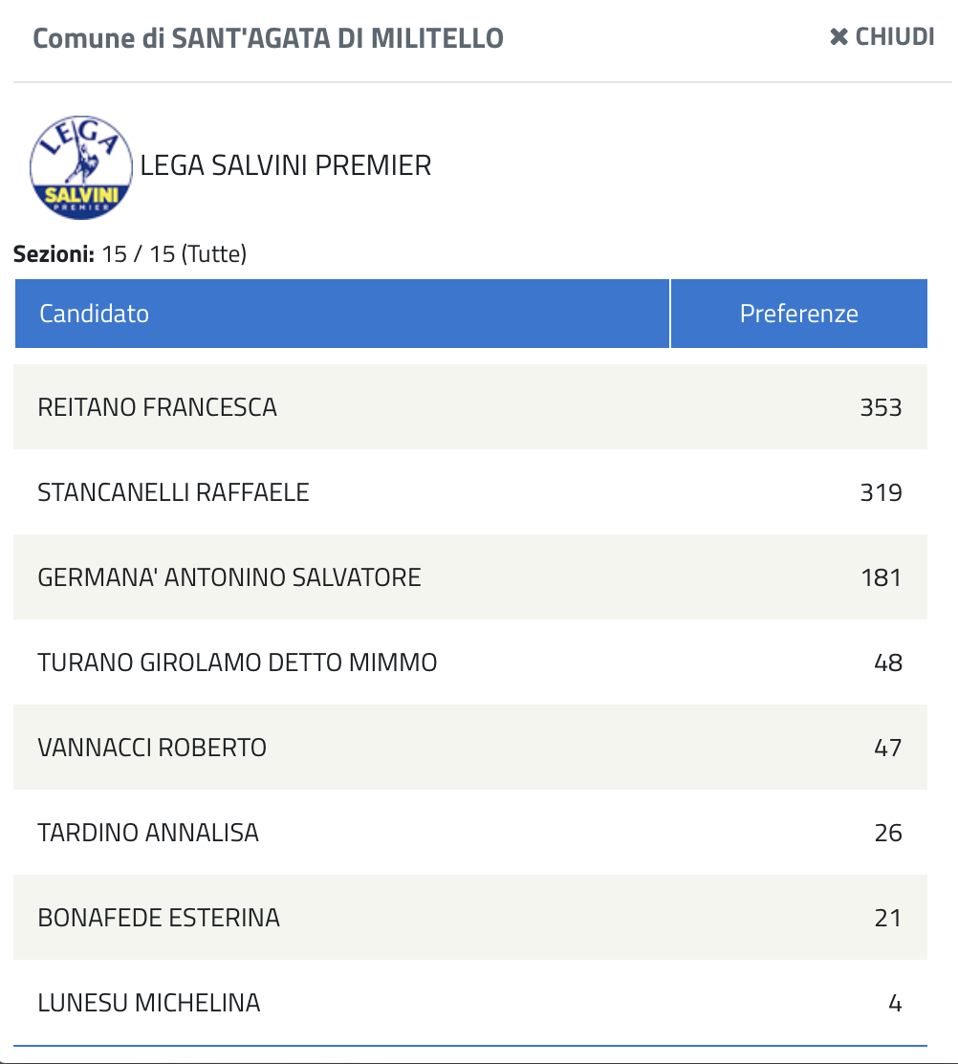Click the Lega Salvini Premier logo
This screenshot has width=958, height=1064.
click(81, 167)
